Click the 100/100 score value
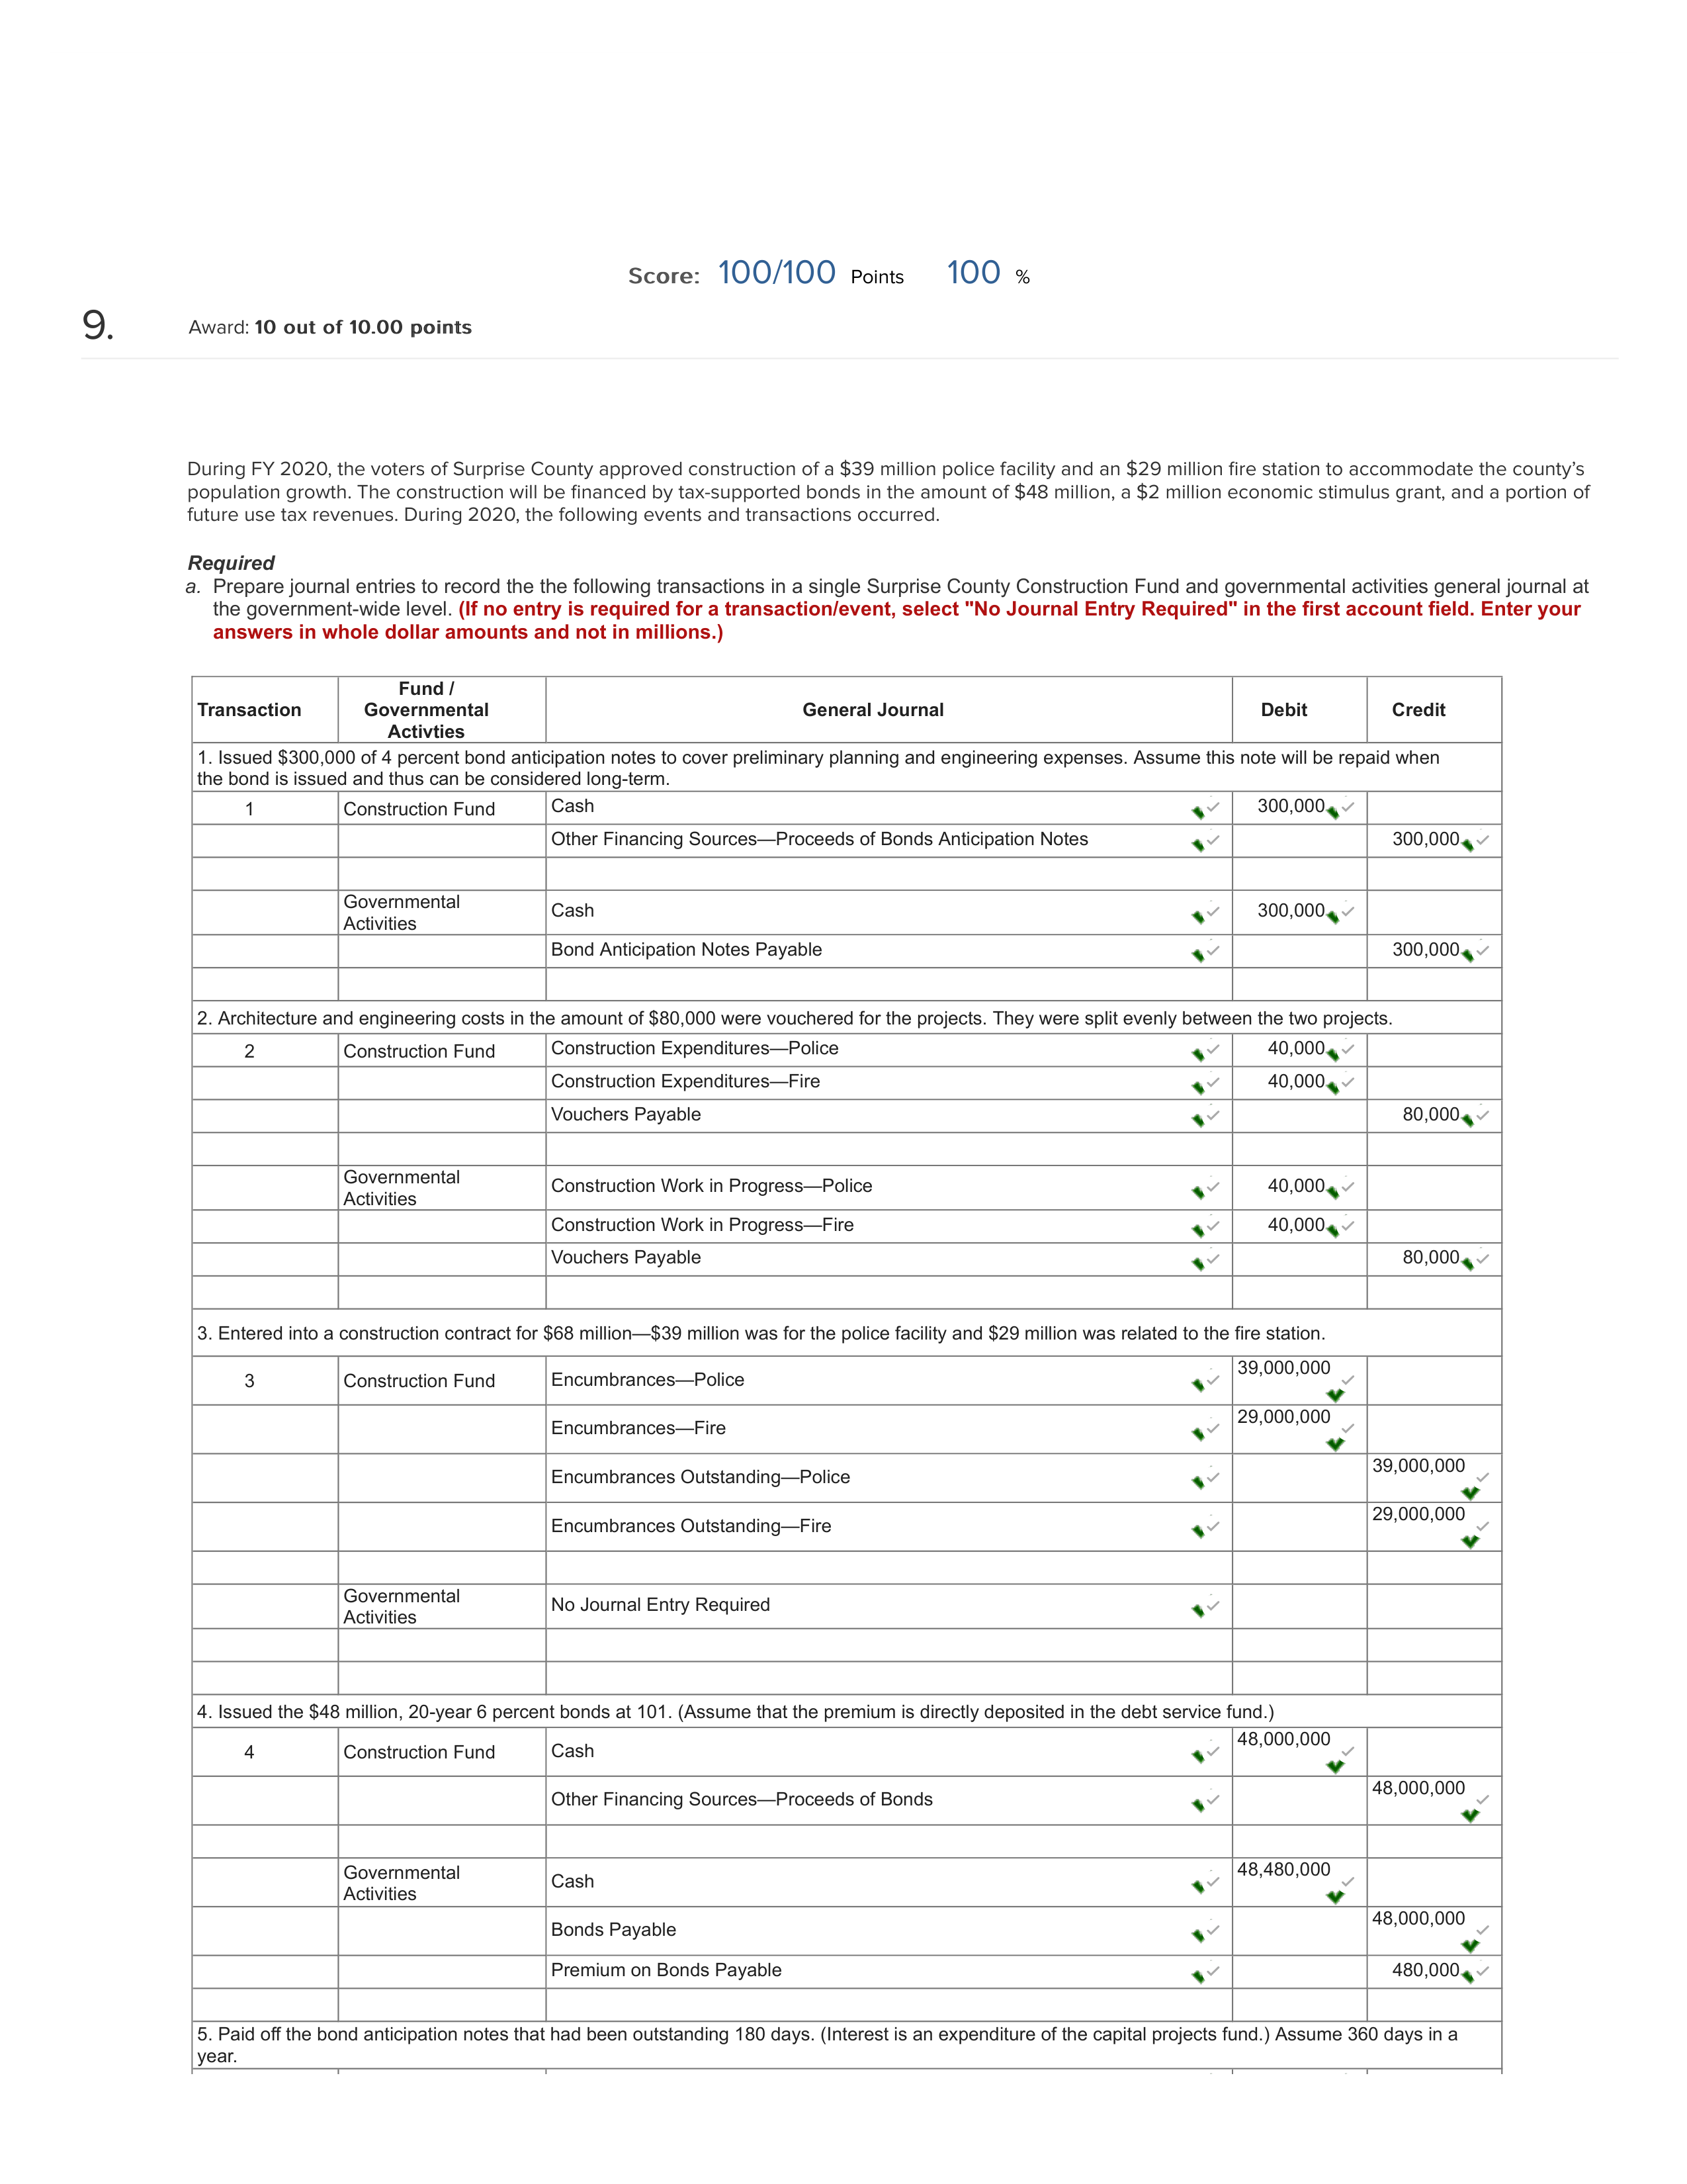Image resolution: width=1687 pixels, height=2184 pixels. (777, 272)
